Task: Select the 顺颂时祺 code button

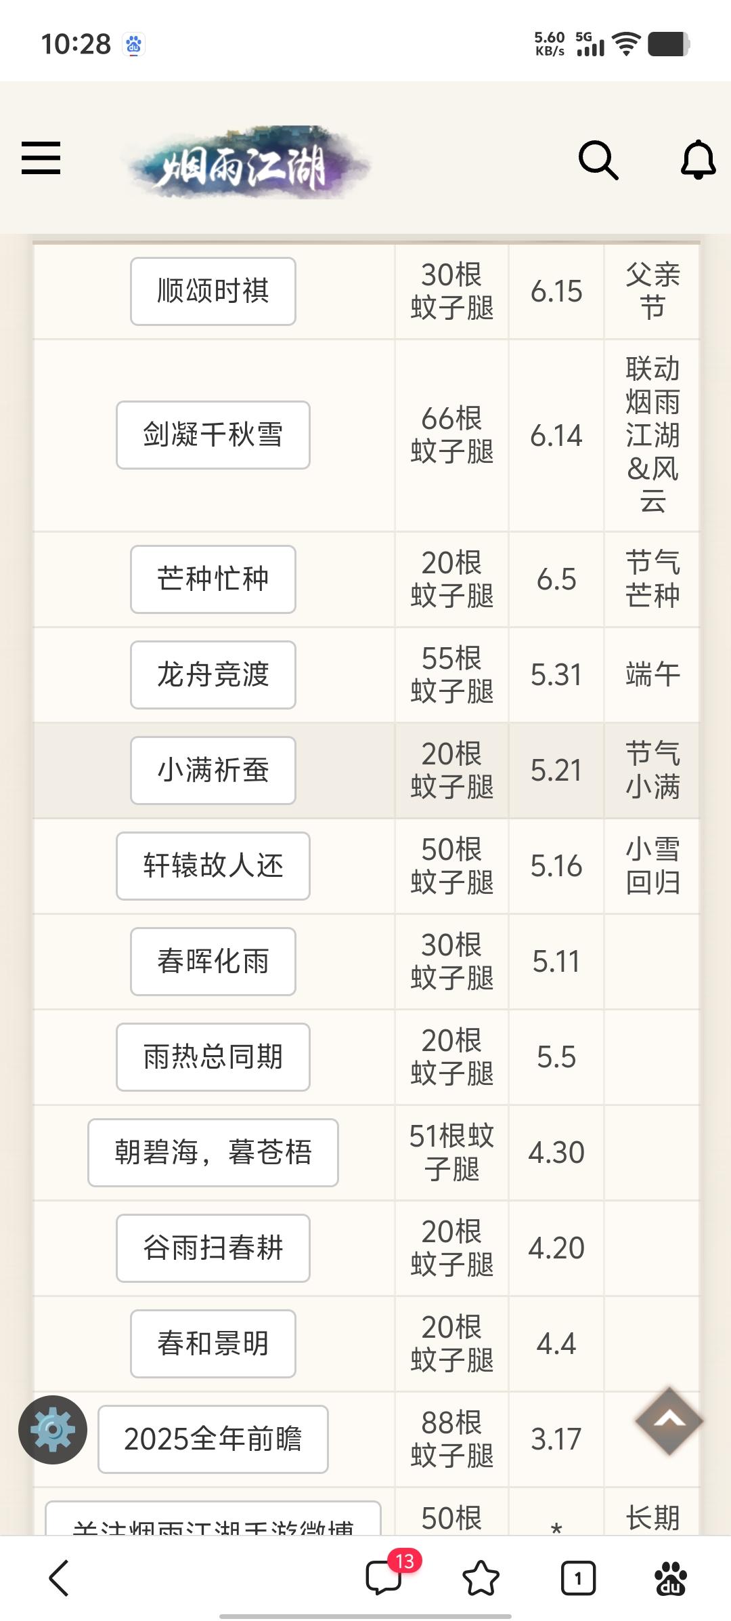Action: (x=213, y=291)
